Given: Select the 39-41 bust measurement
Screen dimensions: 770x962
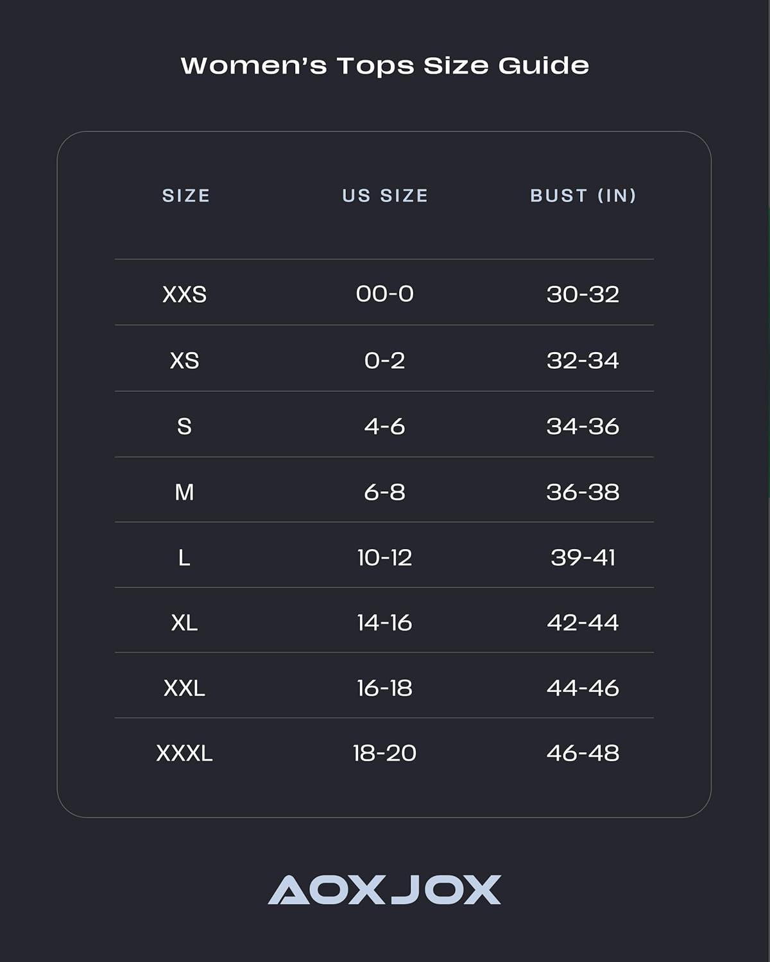Looking at the screenshot, I should tap(583, 557).
